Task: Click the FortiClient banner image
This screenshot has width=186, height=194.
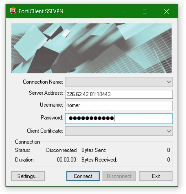Action: [x=92, y=48]
